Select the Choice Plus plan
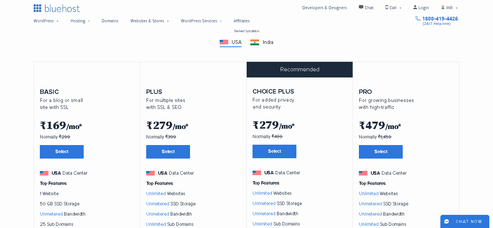The height and width of the screenshot is (228, 493). point(274,151)
